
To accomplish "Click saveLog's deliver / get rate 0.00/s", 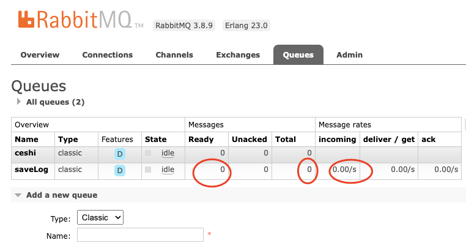I will [402, 170].
